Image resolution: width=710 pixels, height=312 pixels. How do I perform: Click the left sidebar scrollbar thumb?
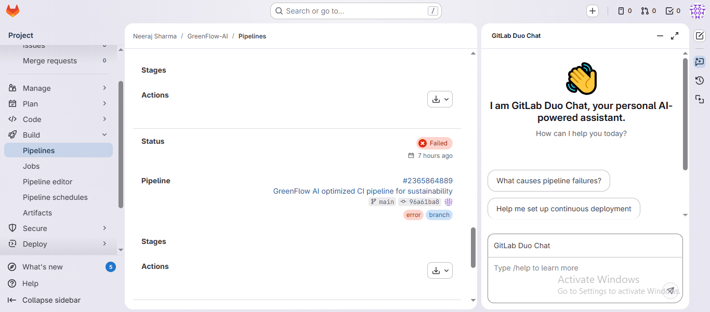(x=121, y=144)
